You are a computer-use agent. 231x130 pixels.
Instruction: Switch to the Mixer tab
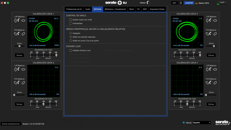[x=132, y=9]
